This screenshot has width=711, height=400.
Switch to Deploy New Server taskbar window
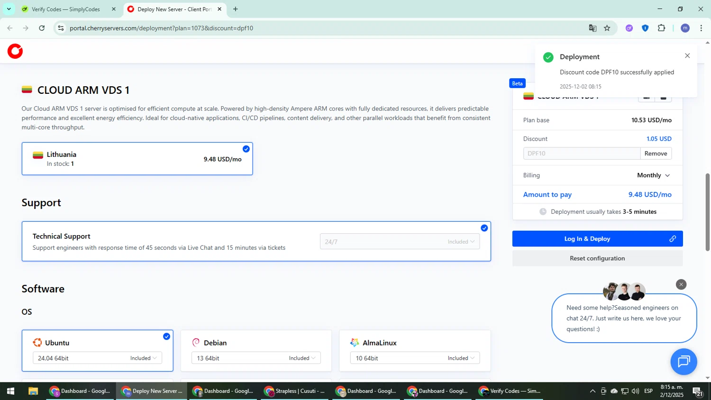(x=152, y=391)
